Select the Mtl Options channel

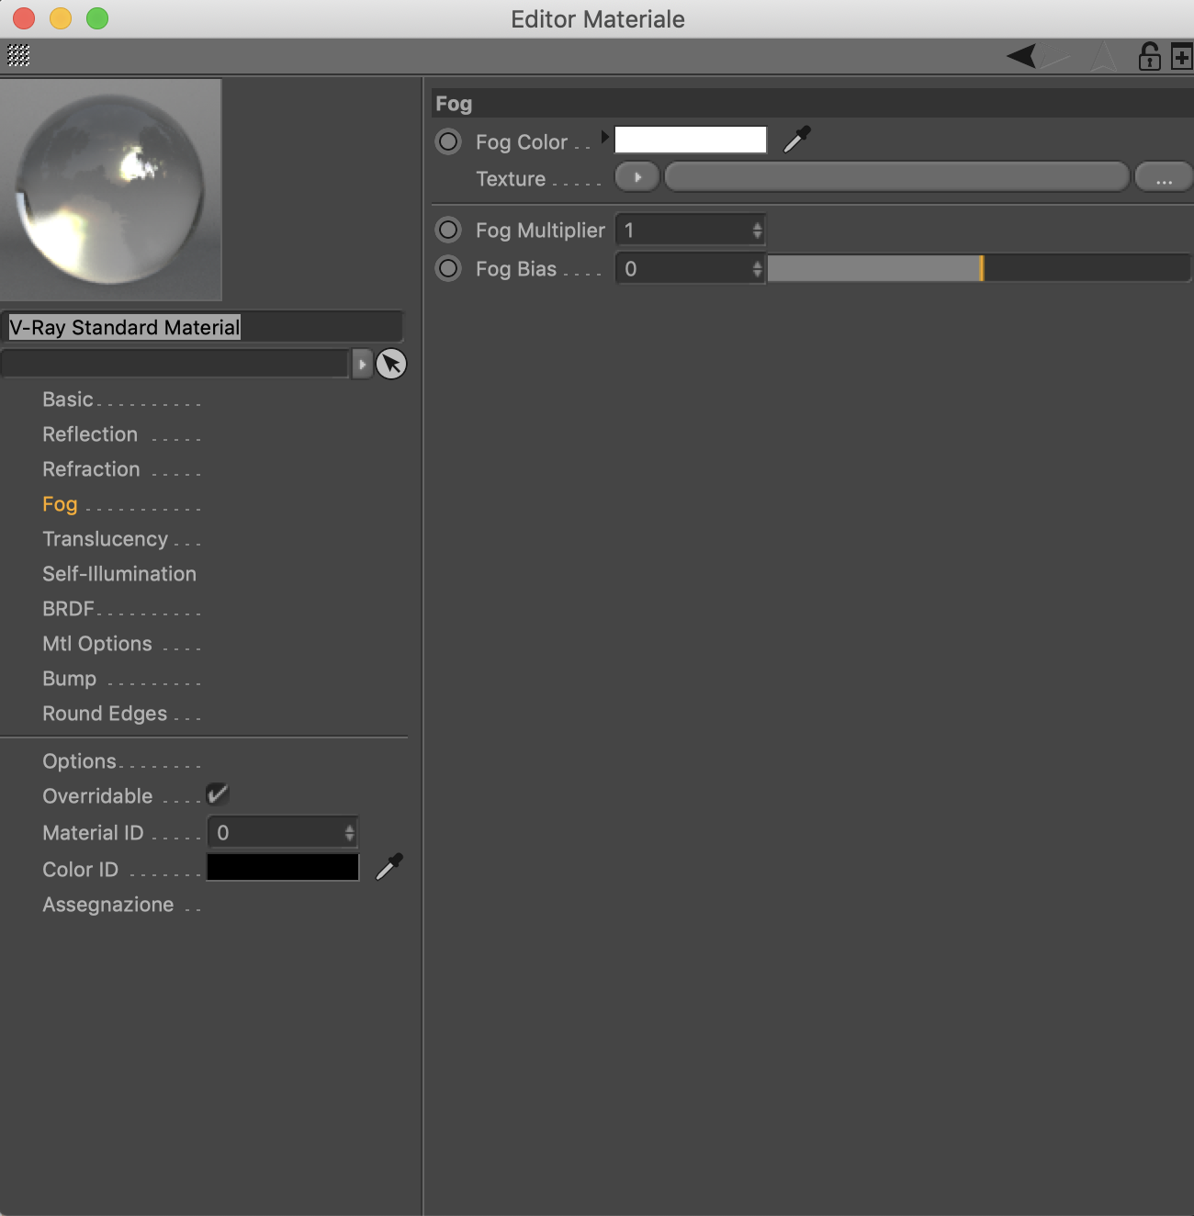click(x=97, y=644)
